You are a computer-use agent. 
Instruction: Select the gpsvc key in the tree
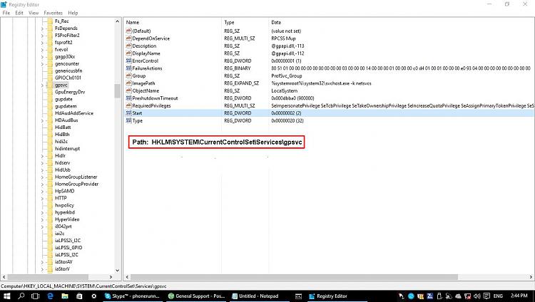[x=61, y=85]
